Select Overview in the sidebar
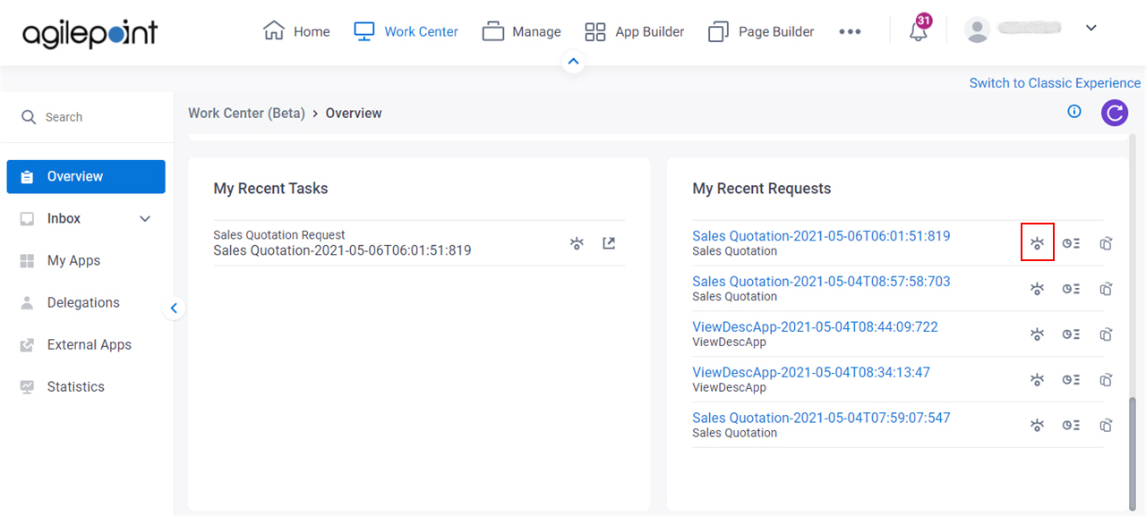 point(86,176)
